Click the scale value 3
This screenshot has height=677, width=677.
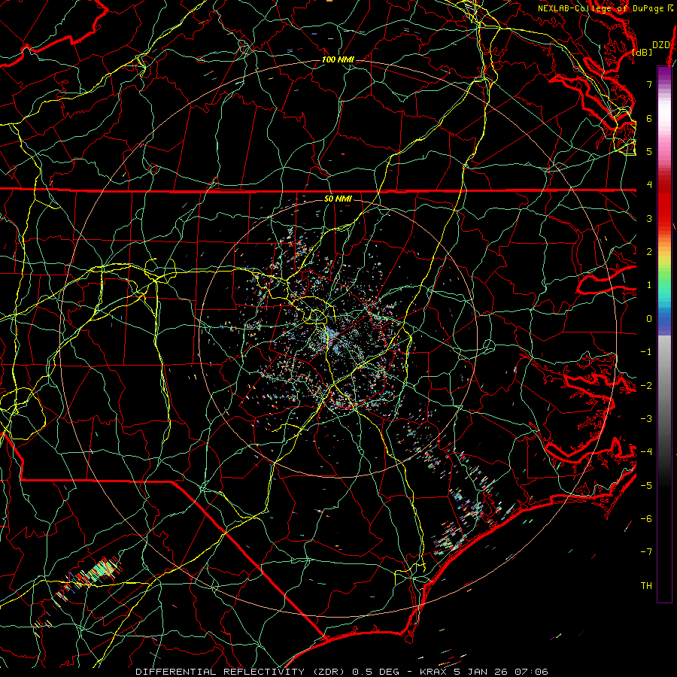[x=649, y=218]
